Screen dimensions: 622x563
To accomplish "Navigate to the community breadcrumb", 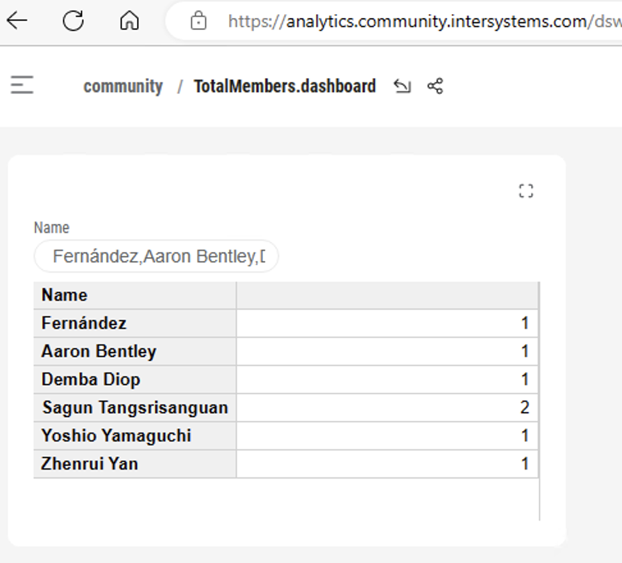I will coord(123,86).
